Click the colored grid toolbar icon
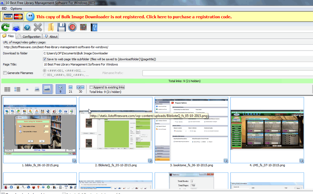The image size is (313, 194). [x=83, y=27]
